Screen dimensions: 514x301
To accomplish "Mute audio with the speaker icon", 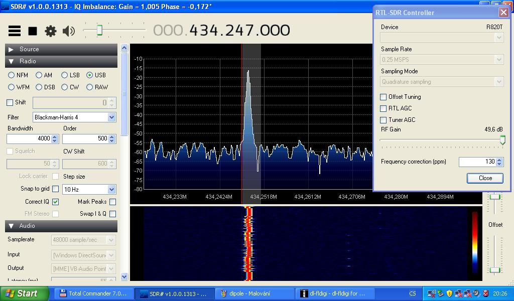I will (68, 31).
